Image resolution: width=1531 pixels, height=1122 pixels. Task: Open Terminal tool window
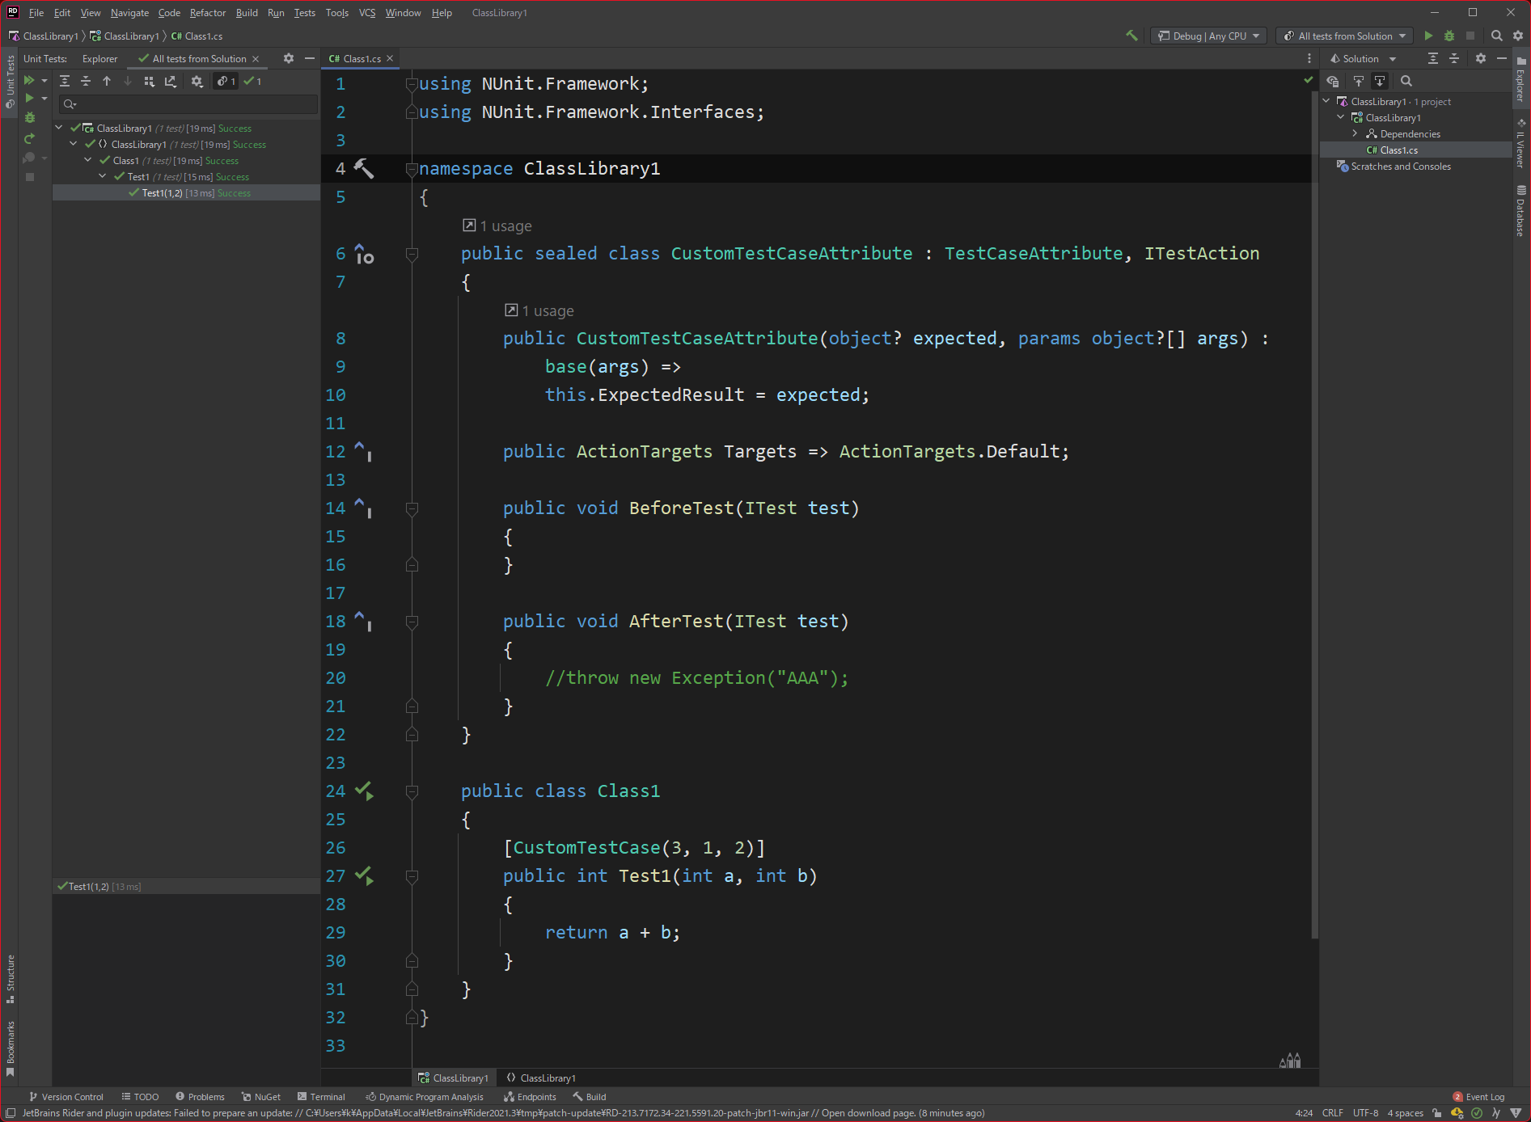point(321,1097)
